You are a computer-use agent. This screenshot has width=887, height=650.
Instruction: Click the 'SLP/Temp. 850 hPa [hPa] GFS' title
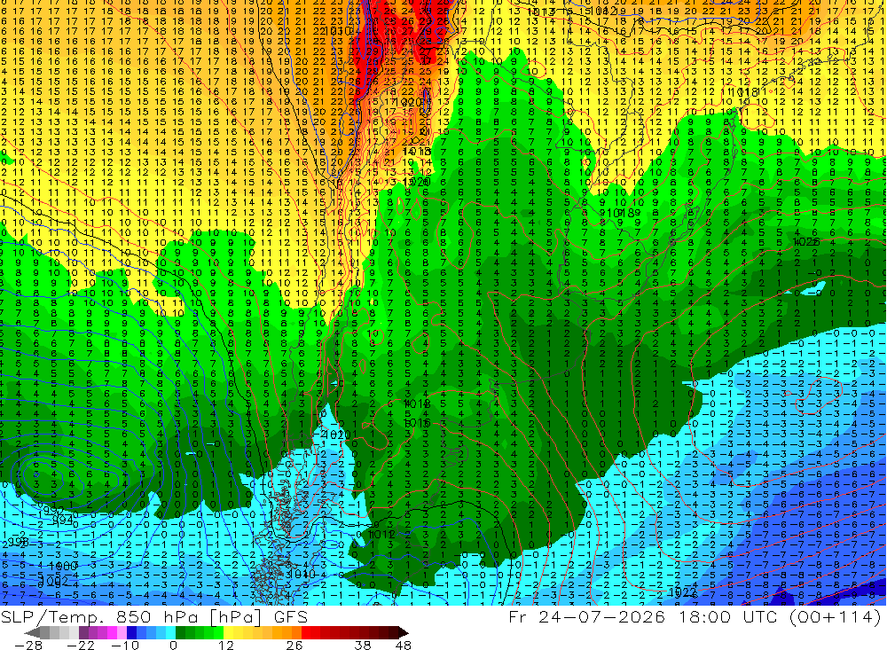(153, 616)
